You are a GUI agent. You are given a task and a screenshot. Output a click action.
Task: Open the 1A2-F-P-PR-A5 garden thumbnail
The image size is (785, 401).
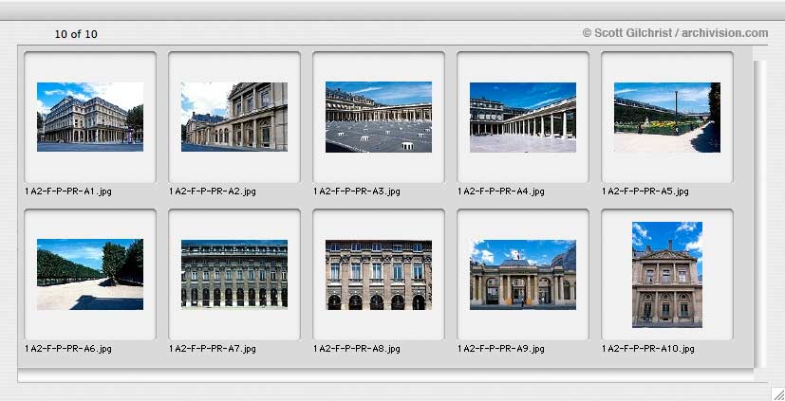tap(667, 117)
